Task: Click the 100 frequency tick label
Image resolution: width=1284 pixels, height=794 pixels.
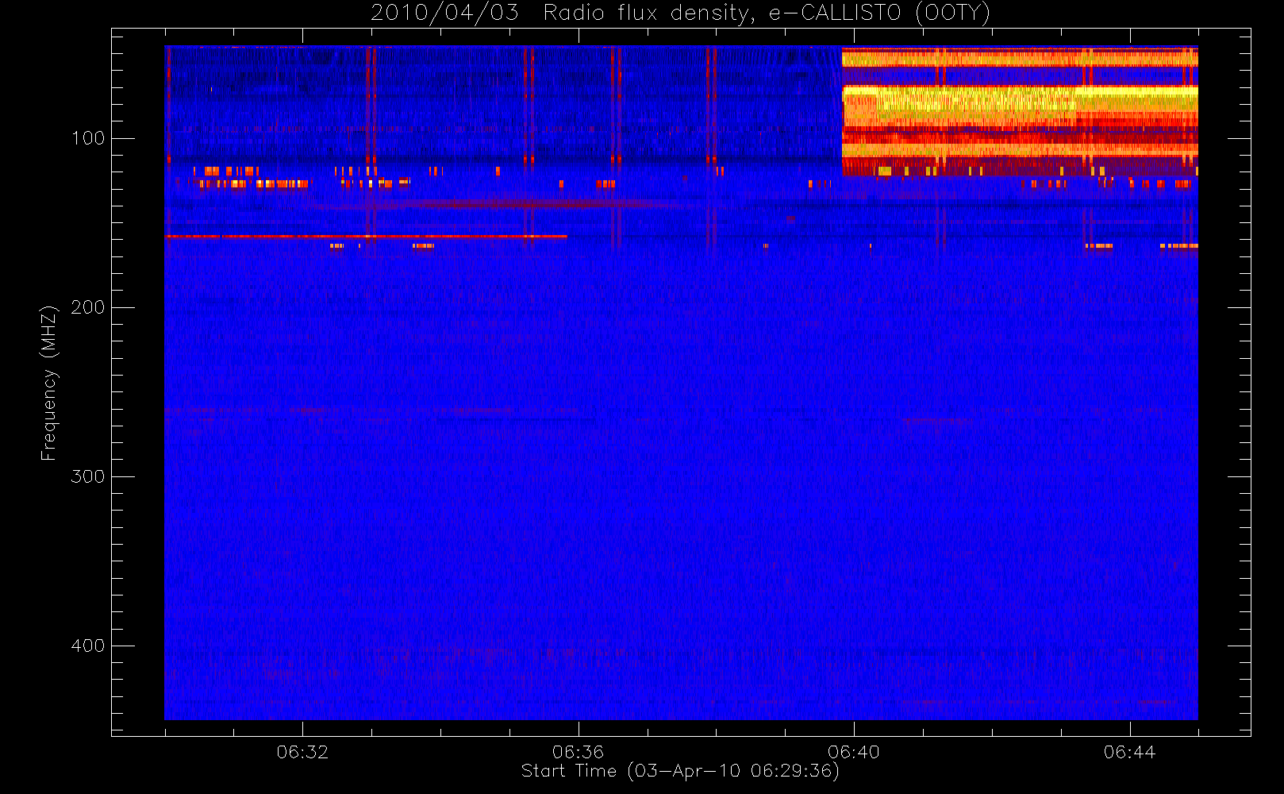Action: click(x=88, y=138)
